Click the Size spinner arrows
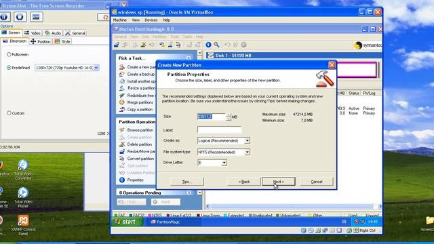Image resolution: width=434 pixels, height=244 pixels. point(228,117)
